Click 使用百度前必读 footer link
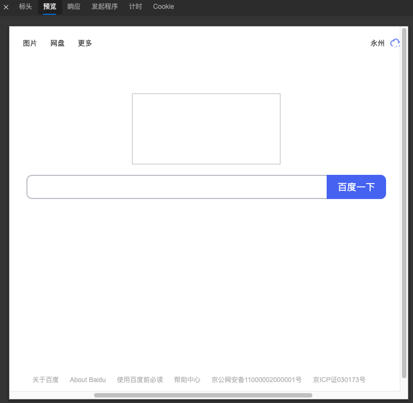 tap(140, 379)
